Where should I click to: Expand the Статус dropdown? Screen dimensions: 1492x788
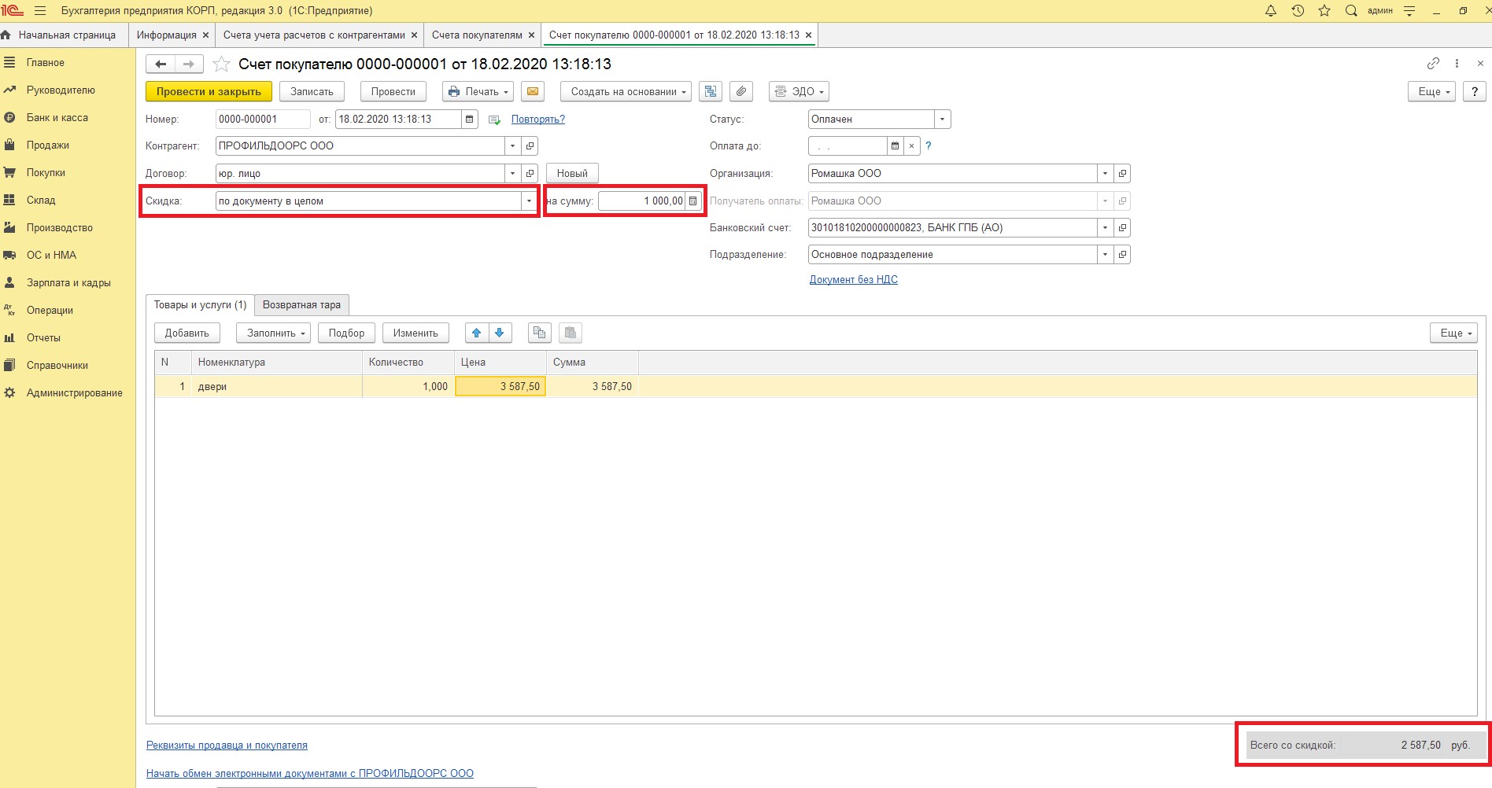[942, 120]
